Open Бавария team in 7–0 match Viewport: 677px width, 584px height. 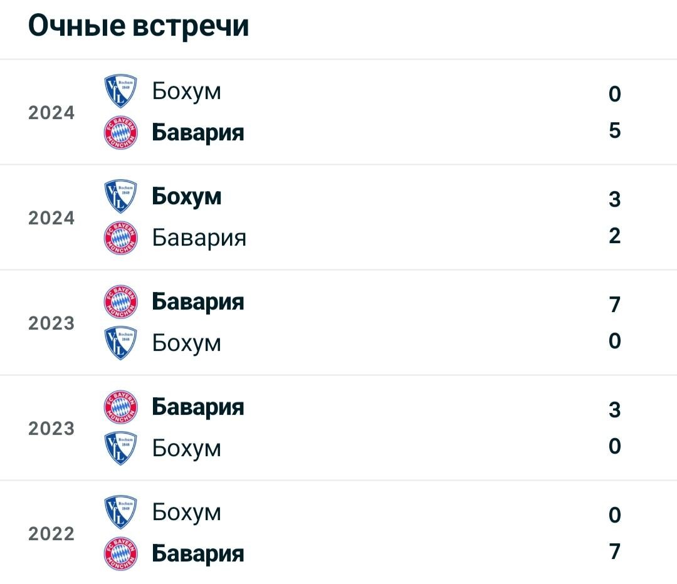pos(197,301)
